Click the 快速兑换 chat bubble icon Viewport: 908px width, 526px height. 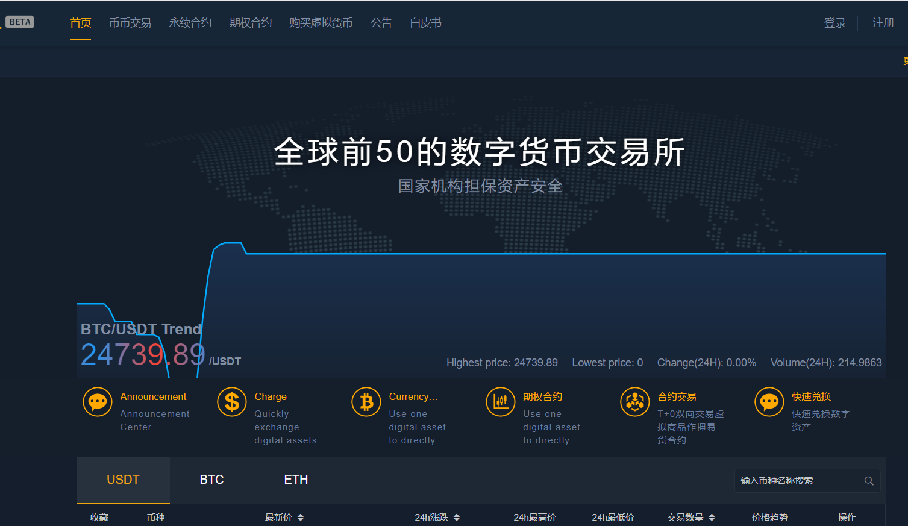pos(769,402)
